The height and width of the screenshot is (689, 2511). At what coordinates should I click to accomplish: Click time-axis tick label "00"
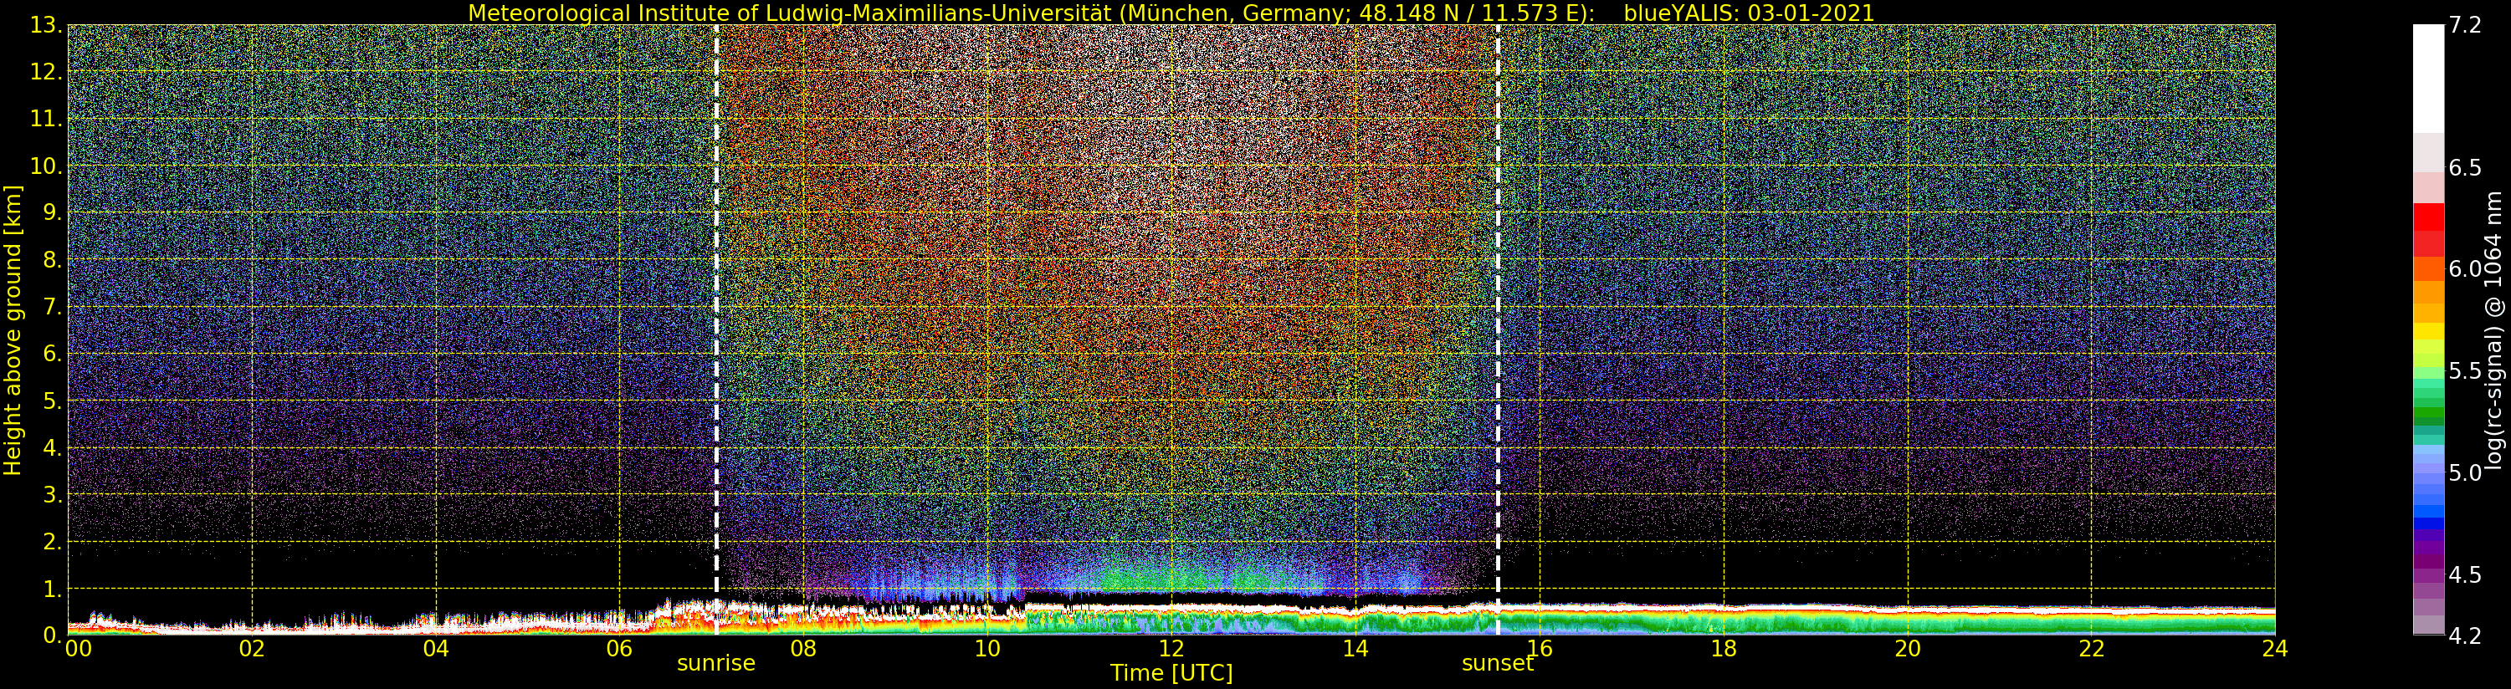coord(78,649)
